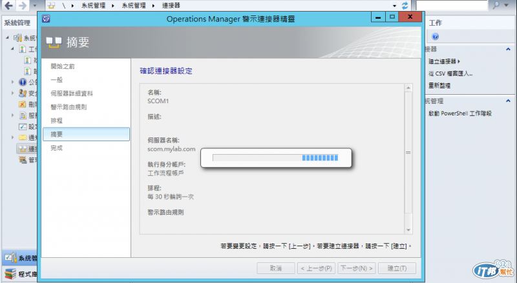Click summary scrollbar up arrow
This screenshot has height=283, width=517.
(x=408, y=88)
